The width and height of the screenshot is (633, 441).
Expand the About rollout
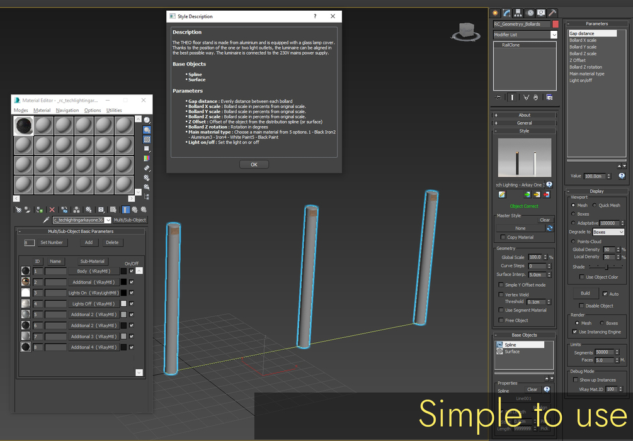525,115
